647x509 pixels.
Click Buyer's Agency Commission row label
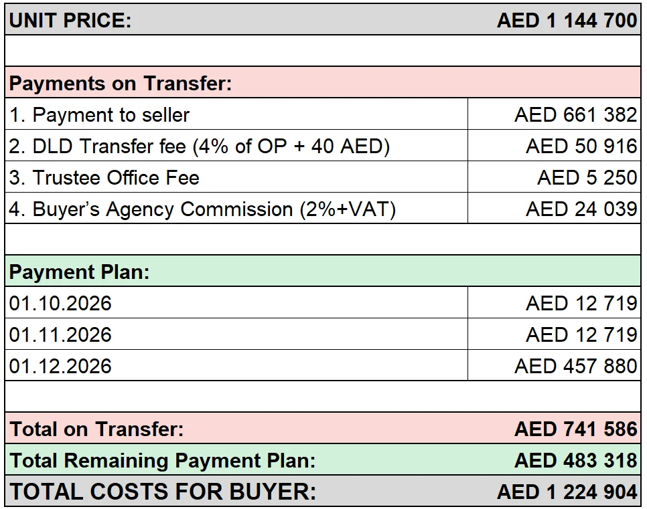click(x=202, y=209)
